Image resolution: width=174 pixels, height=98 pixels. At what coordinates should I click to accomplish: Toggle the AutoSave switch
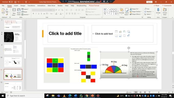[11, 2]
